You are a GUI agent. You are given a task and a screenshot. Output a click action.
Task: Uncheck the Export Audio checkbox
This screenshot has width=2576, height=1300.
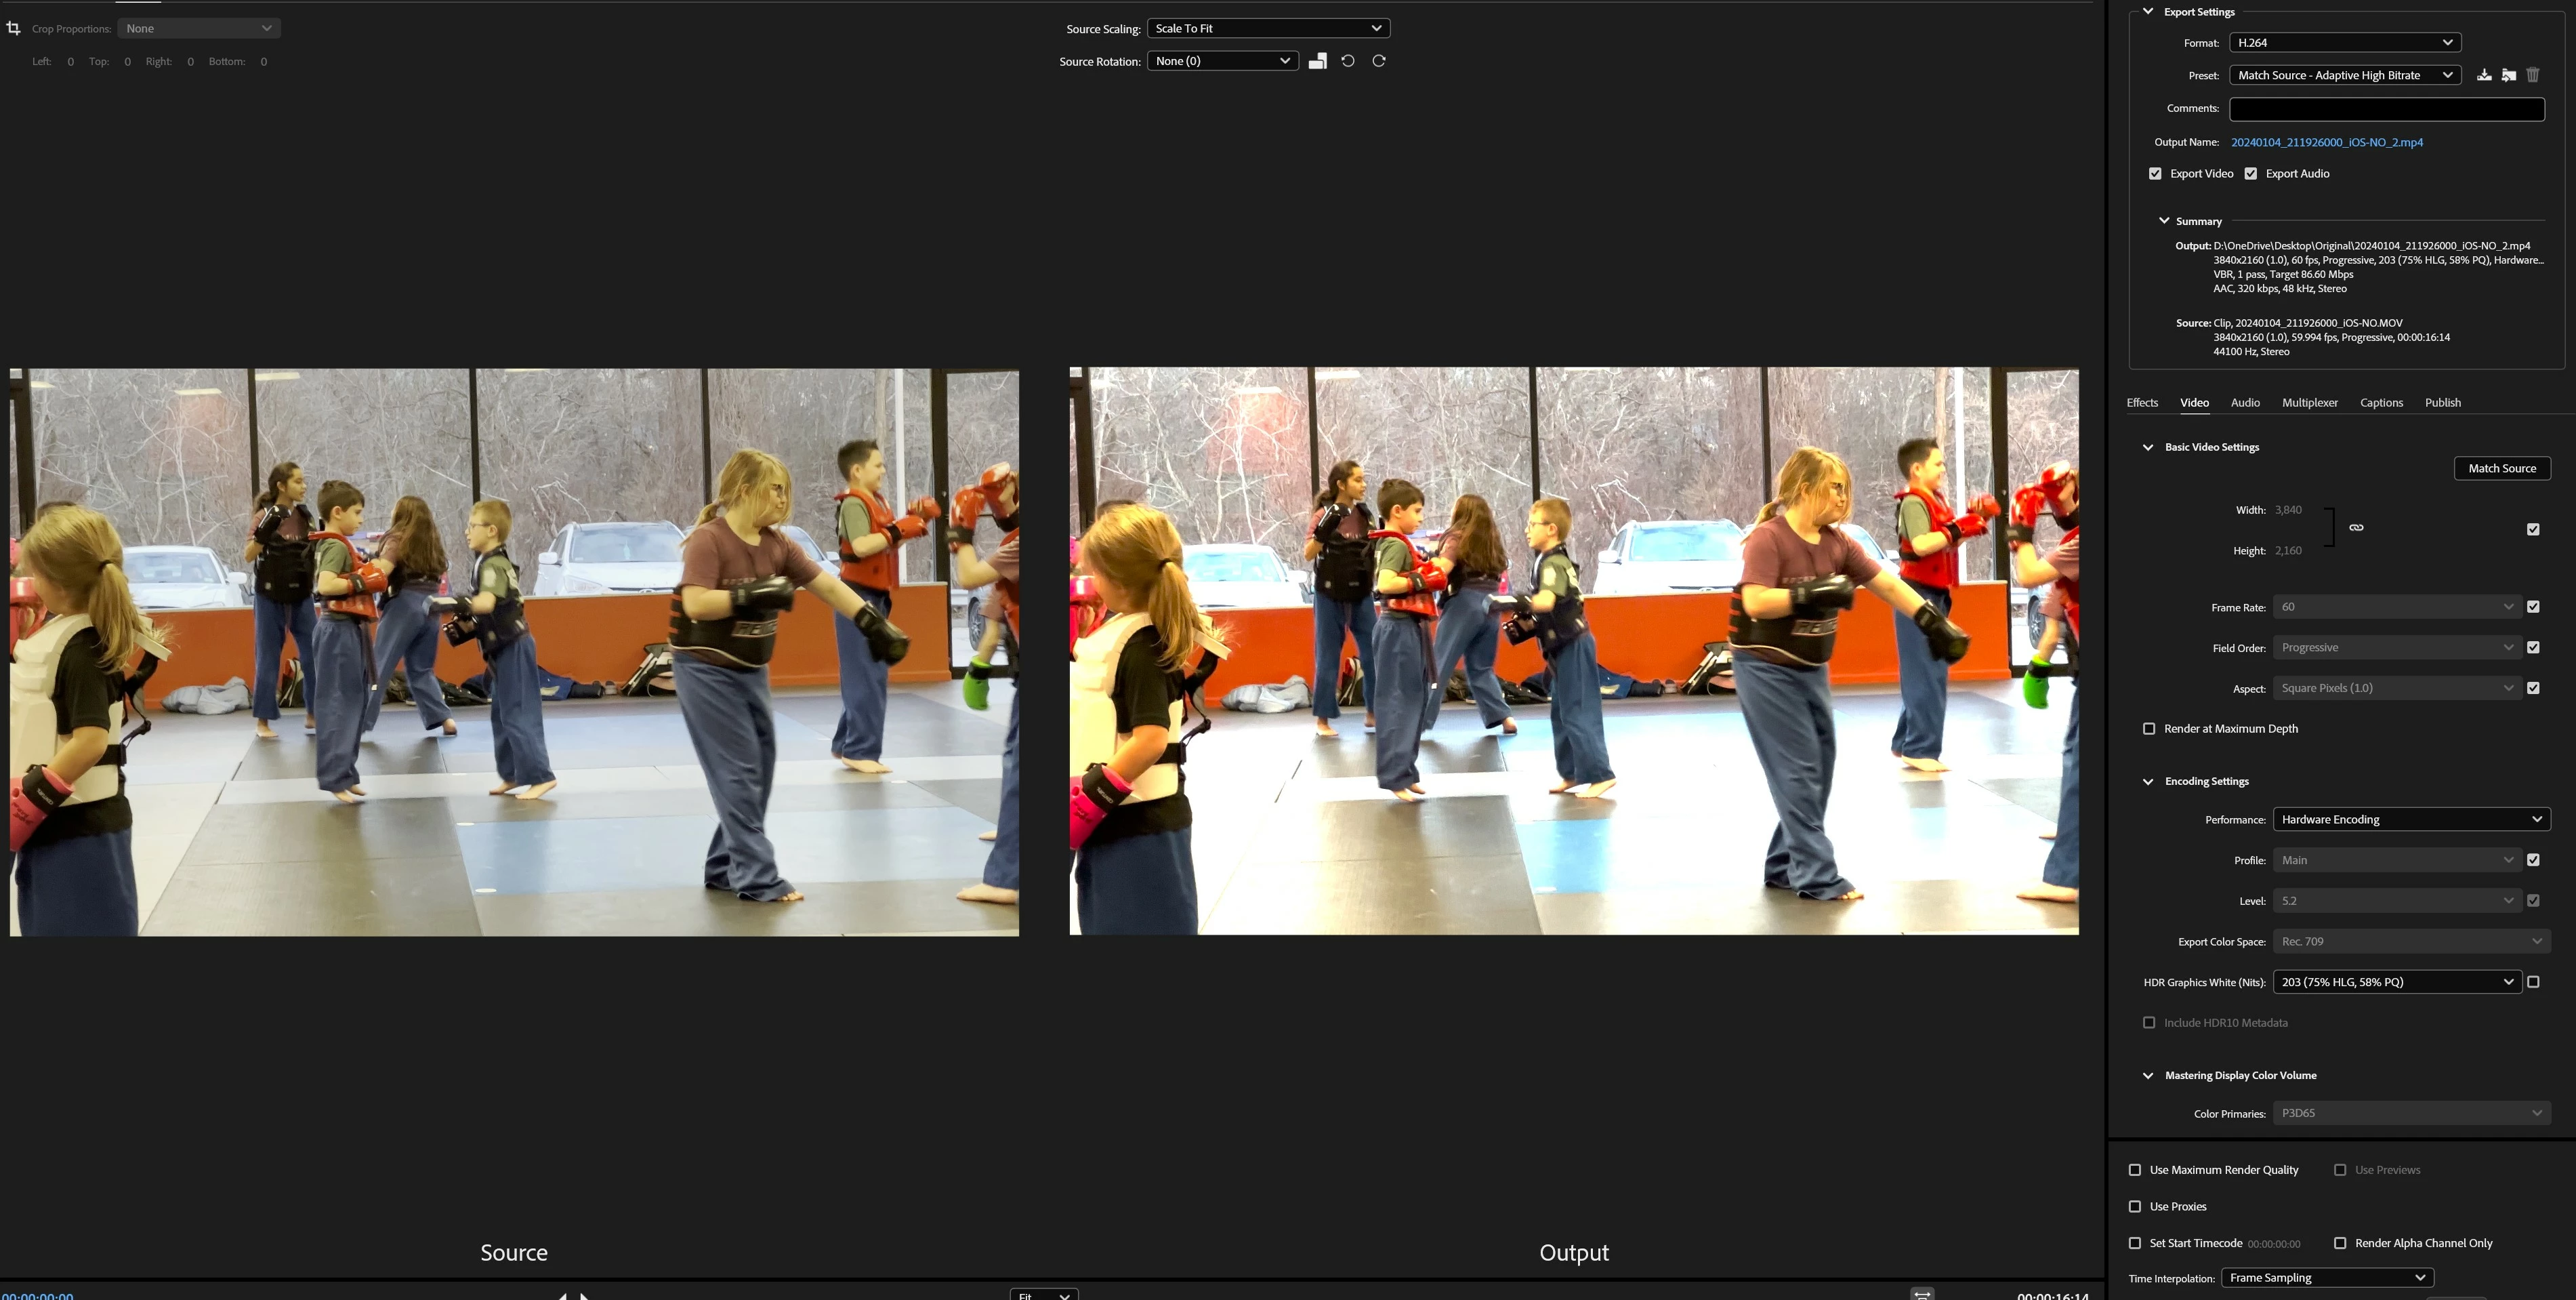click(x=2251, y=174)
